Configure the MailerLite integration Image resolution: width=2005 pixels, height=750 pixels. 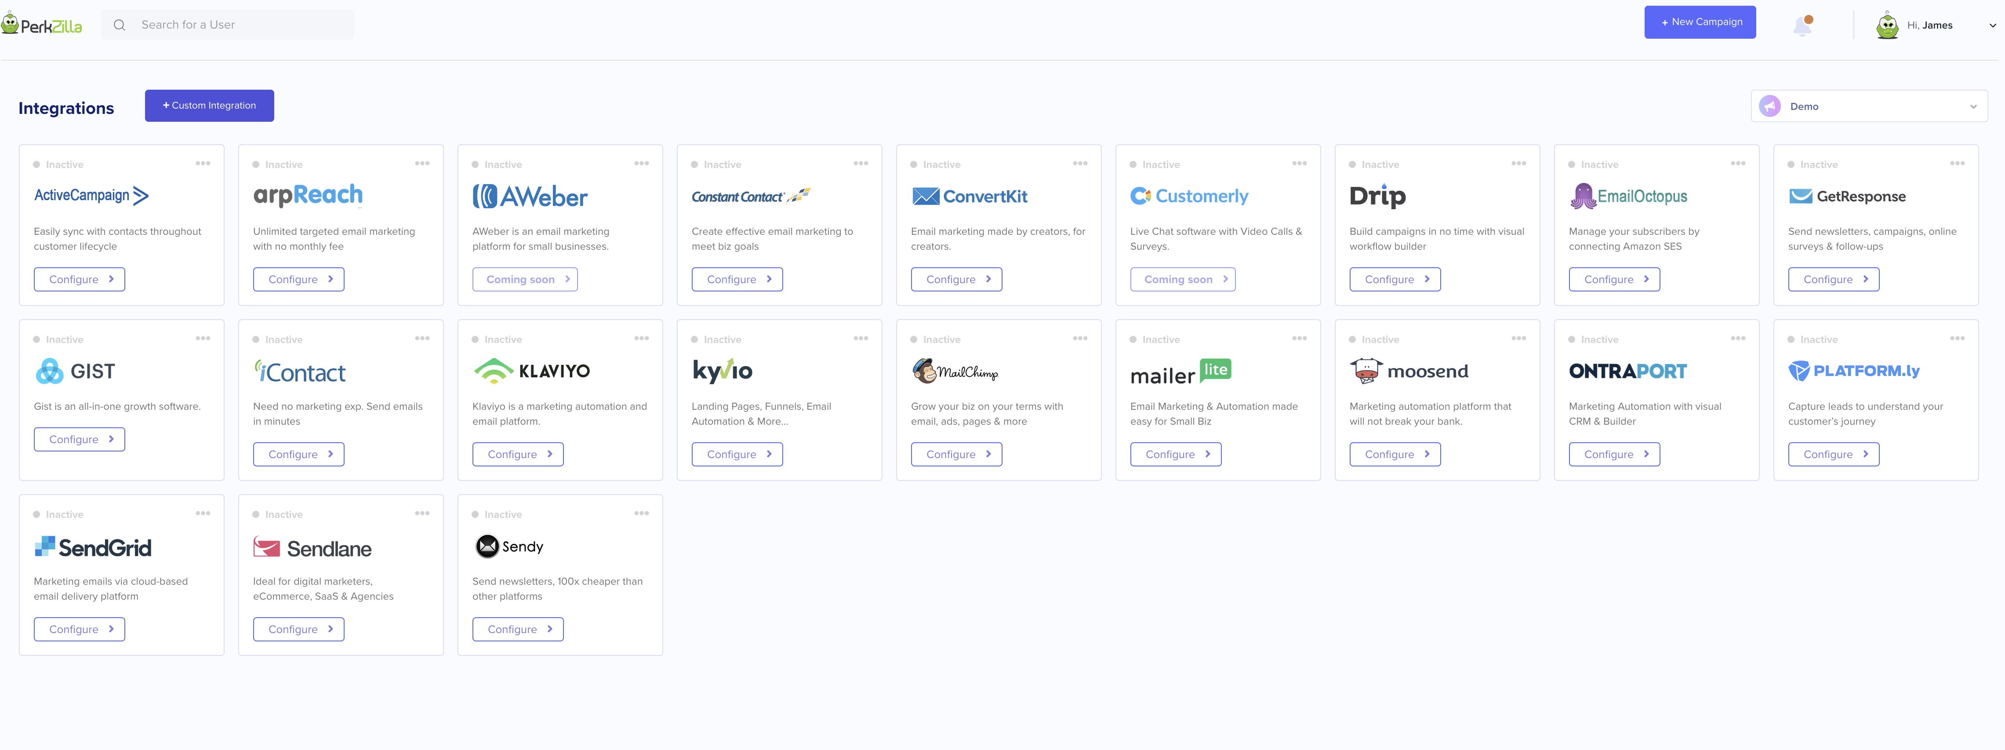pyautogui.click(x=1176, y=454)
